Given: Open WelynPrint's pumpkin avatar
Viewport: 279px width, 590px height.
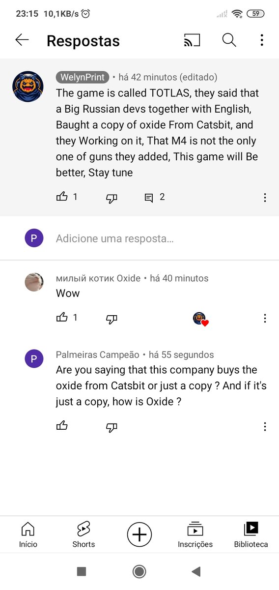Looking at the screenshot, I should click(28, 87).
